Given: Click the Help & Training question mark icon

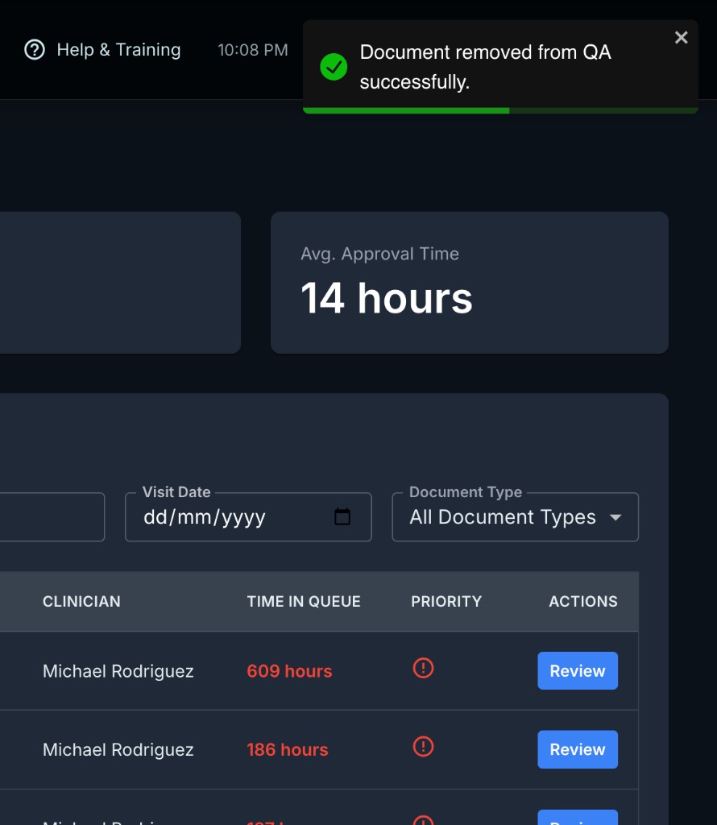Looking at the screenshot, I should point(35,50).
